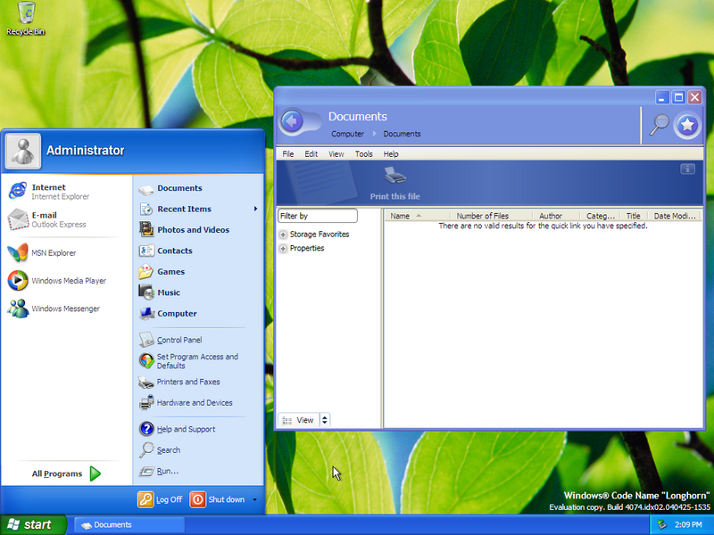Image resolution: width=714 pixels, height=535 pixels.
Task: Click the View button in the left pane
Action: pos(299,420)
